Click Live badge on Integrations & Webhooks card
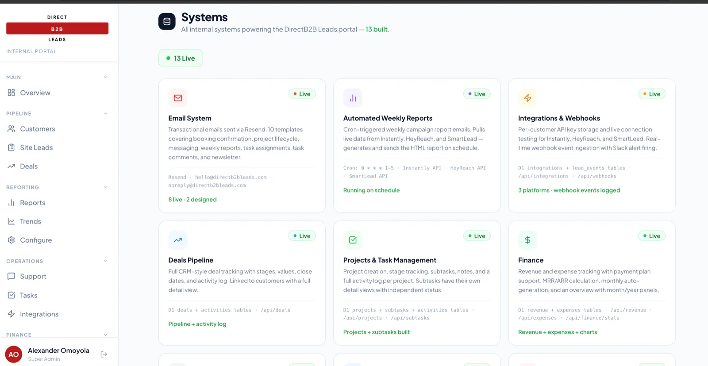The image size is (708, 366). coord(651,94)
